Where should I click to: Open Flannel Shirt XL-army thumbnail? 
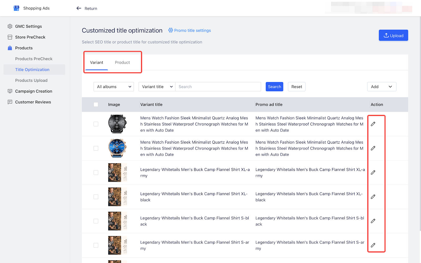pyautogui.click(x=118, y=173)
